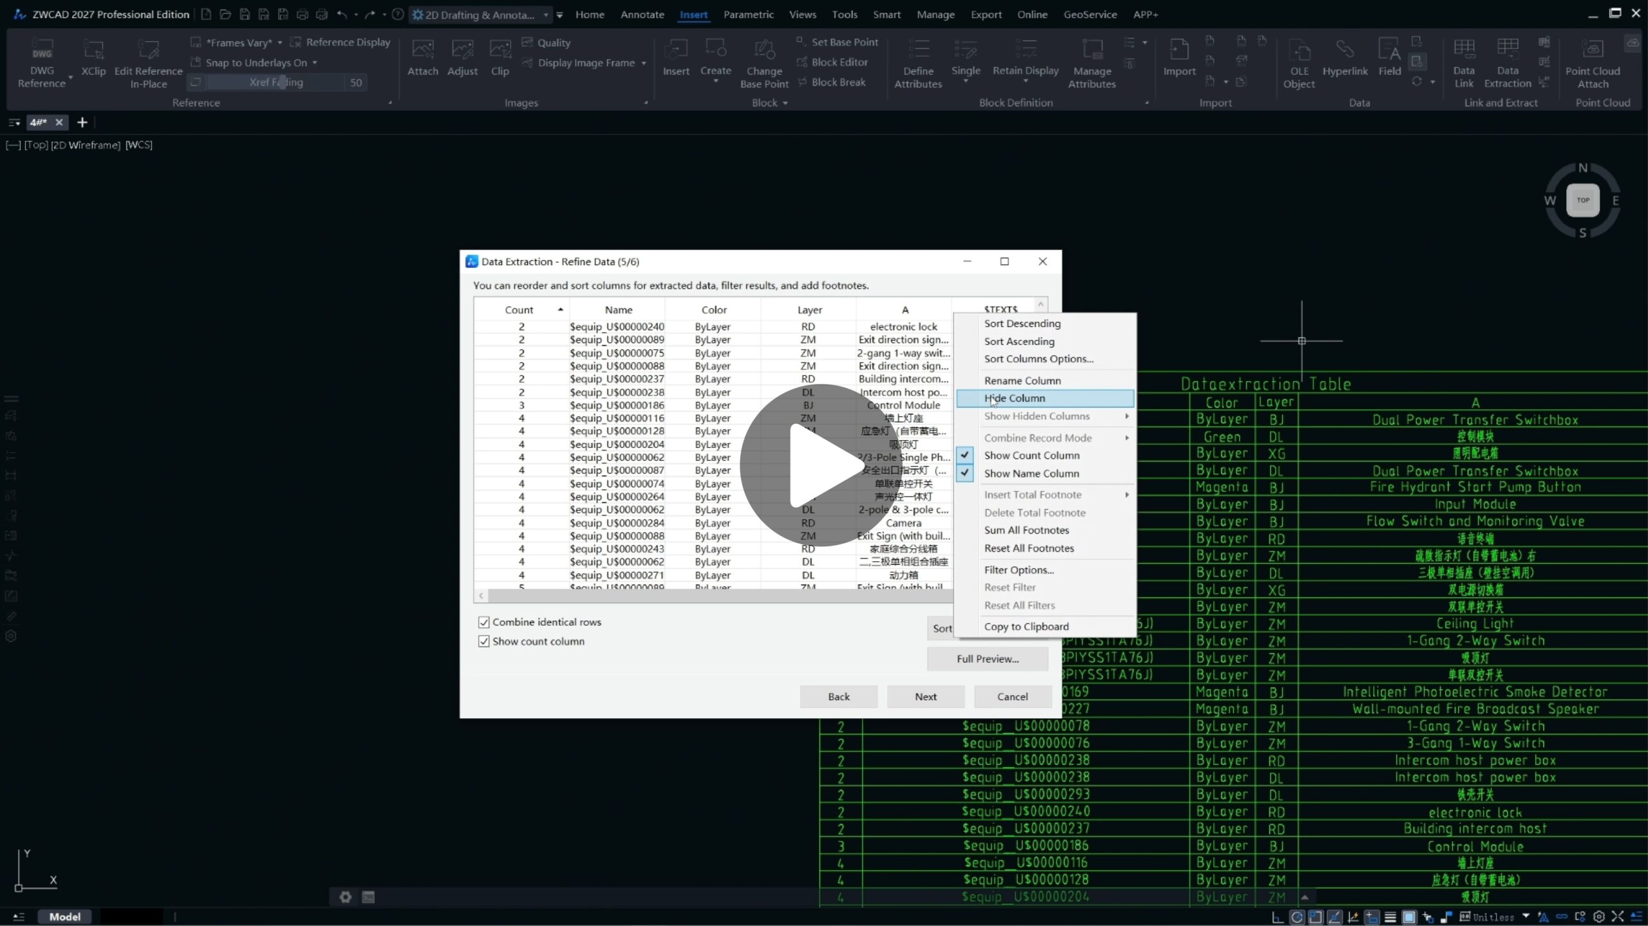The height and width of the screenshot is (926, 1648).
Task: Toggle Show Name Column menu option
Action: [x=1031, y=473]
